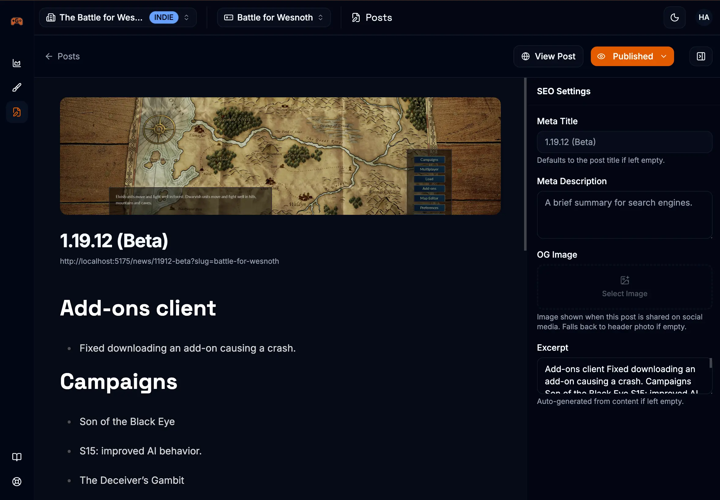Expand the Battle for Wesnoth game selector

click(320, 17)
